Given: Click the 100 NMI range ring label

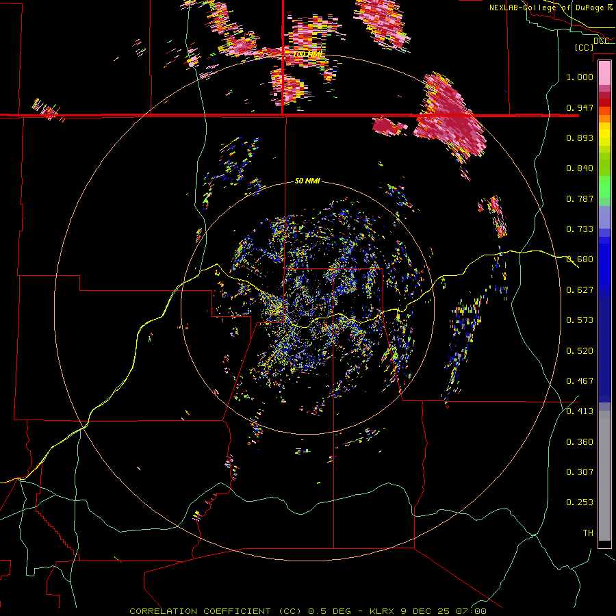Looking at the screenshot, I should click(307, 54).
